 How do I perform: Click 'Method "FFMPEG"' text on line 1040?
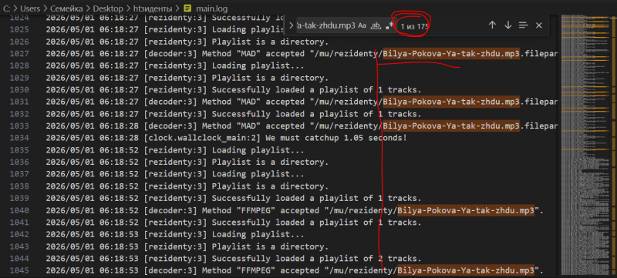[239, 210]
